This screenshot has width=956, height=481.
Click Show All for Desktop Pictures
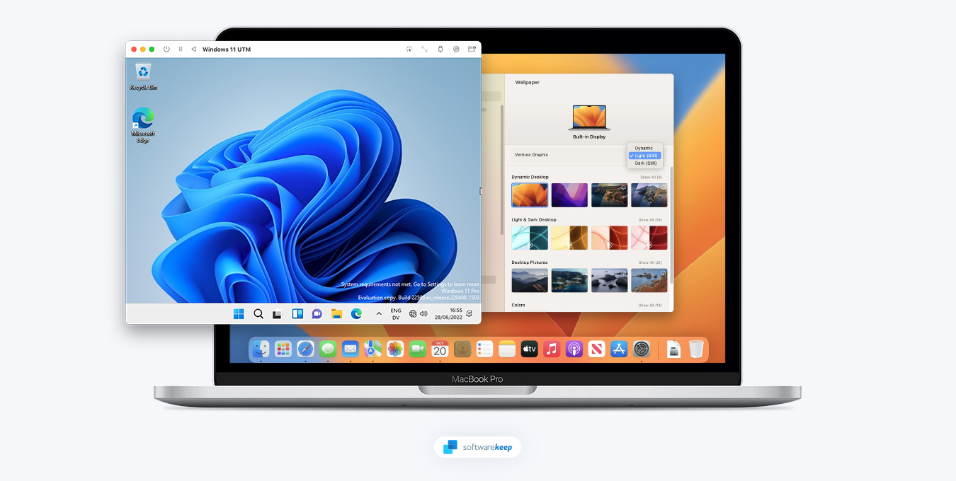[650, 262]
